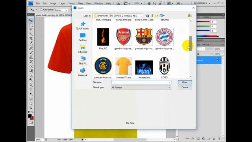
Task: Create new fill or adjustment layer
Action: click(x=203, y=138)
